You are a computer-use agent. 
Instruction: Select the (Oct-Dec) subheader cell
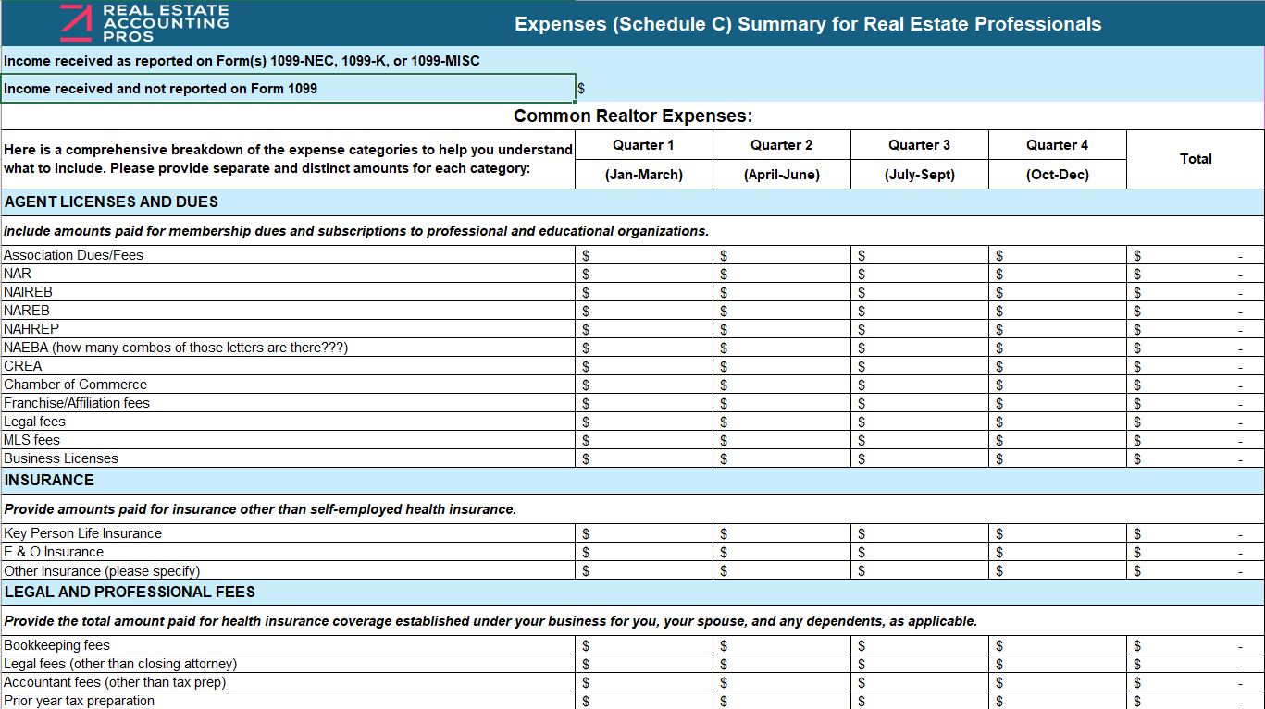(x=1057, y=175)
